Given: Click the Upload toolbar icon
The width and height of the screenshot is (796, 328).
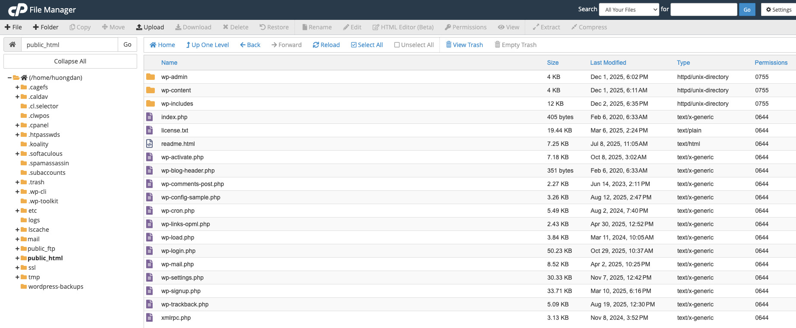Looking at the screenshot, I should pos(139,27).
